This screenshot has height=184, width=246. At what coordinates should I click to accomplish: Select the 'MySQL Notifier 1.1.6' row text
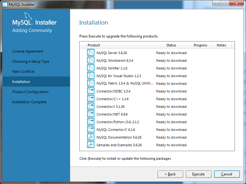pos(112,68)
